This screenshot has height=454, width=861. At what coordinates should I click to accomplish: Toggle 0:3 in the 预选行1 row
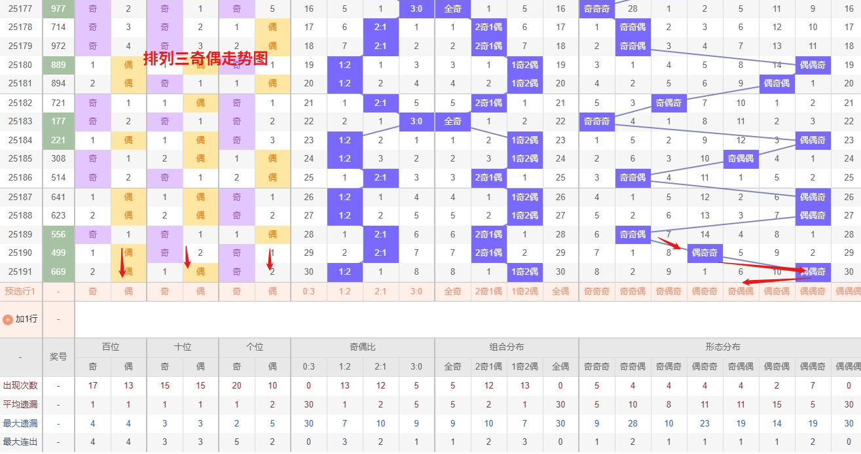pyautogui.click(x=309, y=292)
